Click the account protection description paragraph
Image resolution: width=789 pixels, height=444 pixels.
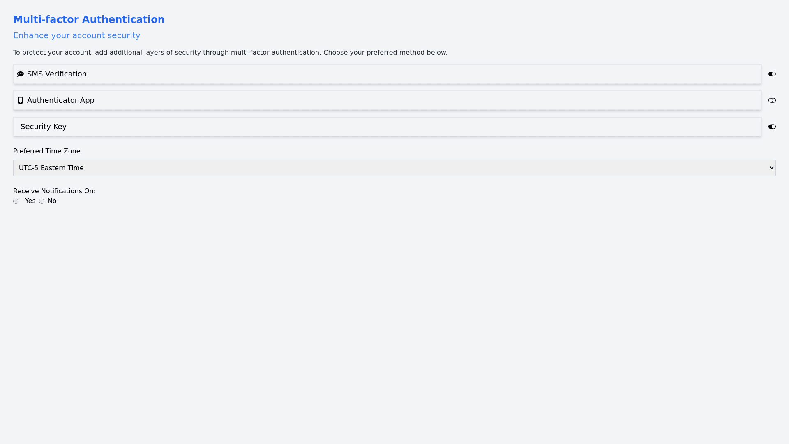[x=230, y=53]
